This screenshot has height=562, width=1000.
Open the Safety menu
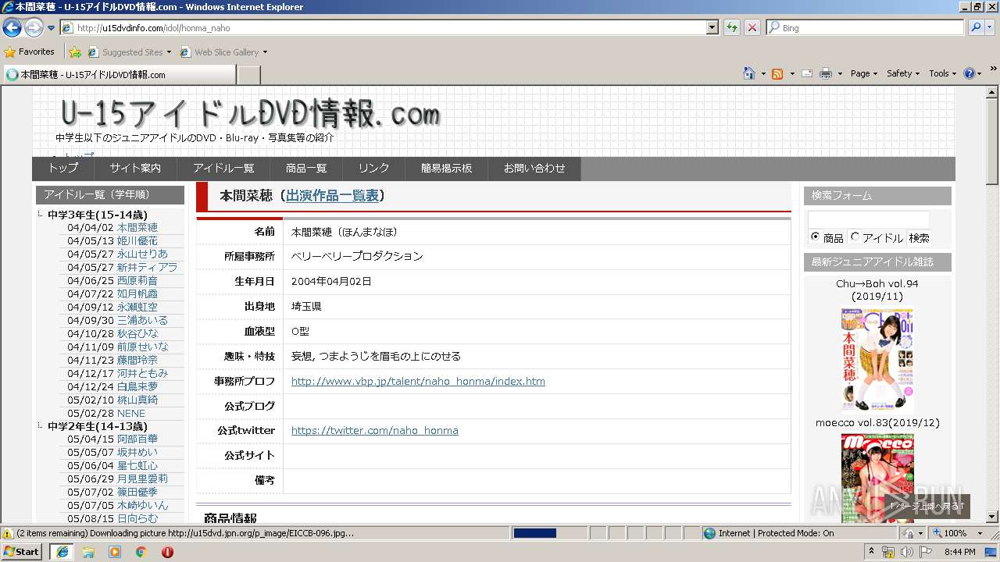click(x=903, y=73)
